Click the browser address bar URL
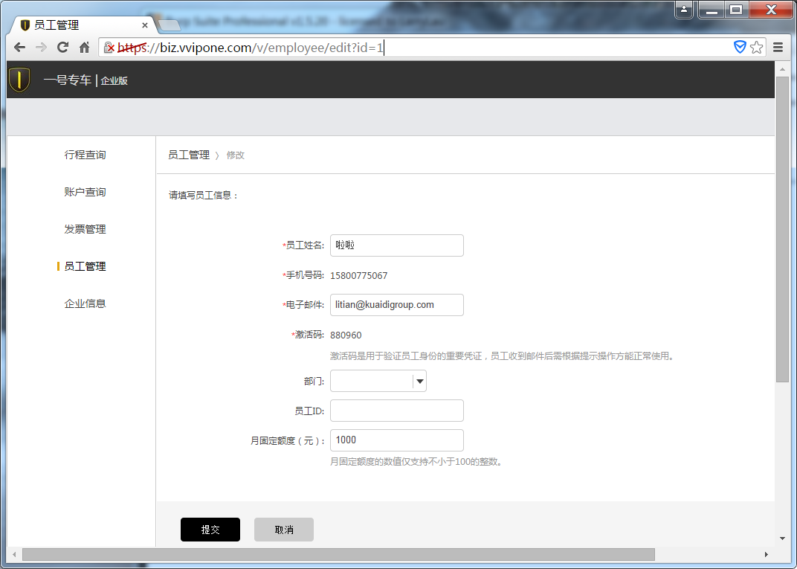The width and height of the screenshot is (797, 569). click(x=250, y=48)
